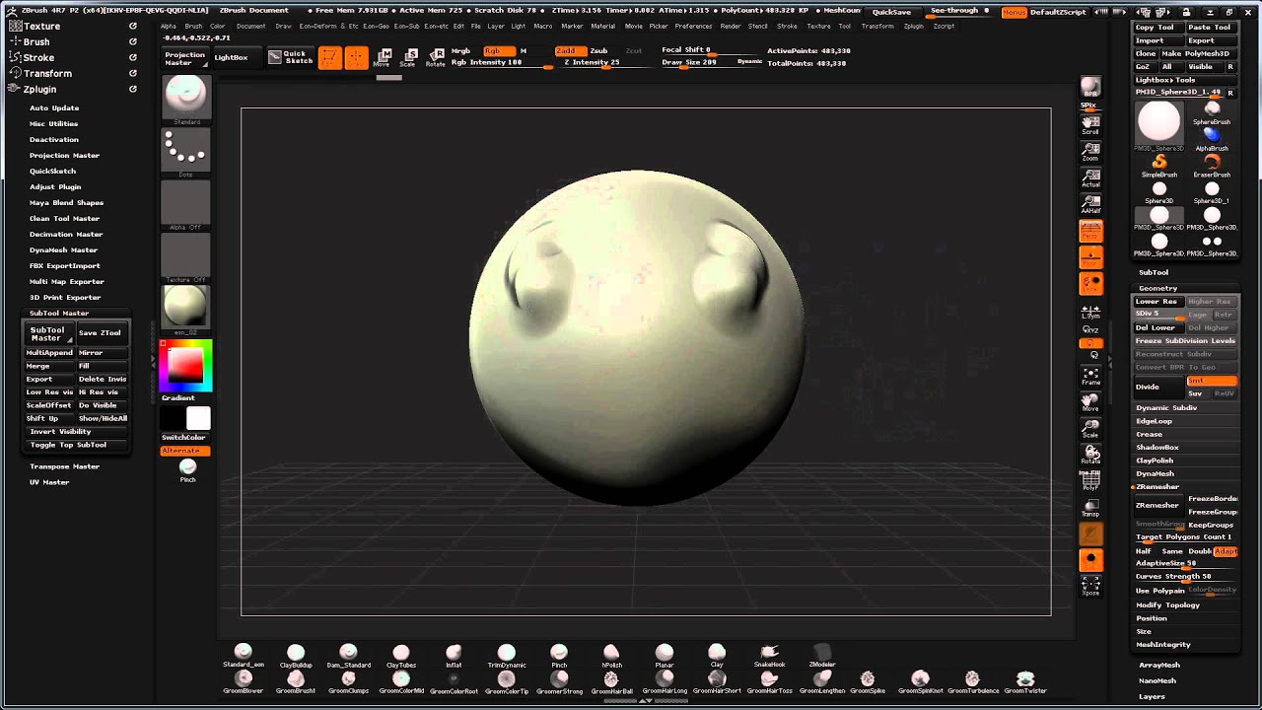Image resolution: width=1262 pixels, height=710 pixels.
Task: Toggle Perspective (Persp) view
Action: coord(1090,229)
